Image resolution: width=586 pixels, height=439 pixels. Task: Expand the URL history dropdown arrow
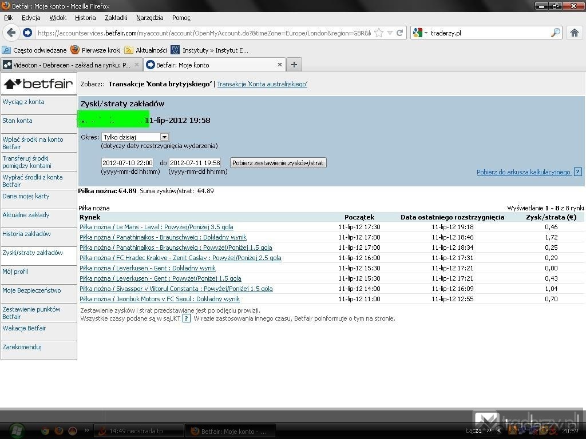point(390,33)
